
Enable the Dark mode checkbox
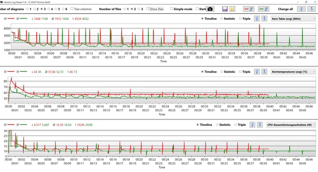197,9
